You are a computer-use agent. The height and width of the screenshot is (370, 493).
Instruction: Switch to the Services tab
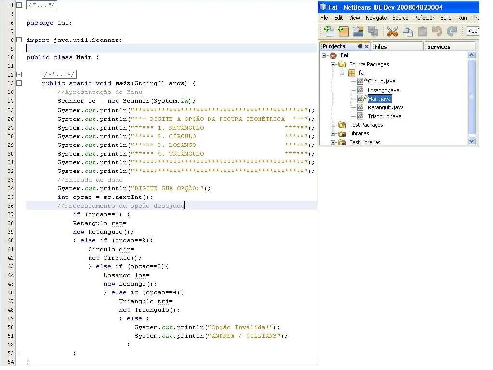pos(438,47)
